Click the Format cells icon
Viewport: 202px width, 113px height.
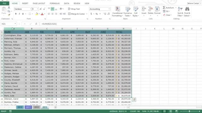(157, 9)
